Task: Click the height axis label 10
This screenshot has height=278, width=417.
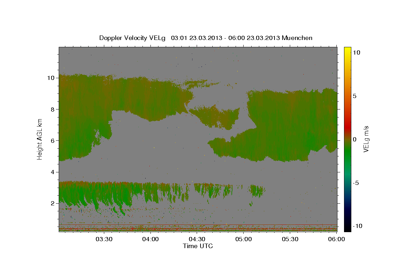Action: tap(51, 78)
